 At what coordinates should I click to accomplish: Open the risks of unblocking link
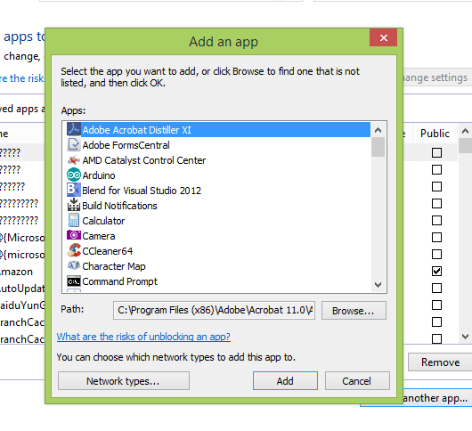pos(143,337)
